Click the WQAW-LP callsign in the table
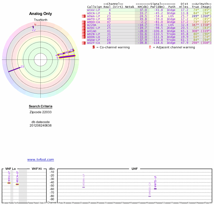 pyautogui.click(x=93, y=40)
